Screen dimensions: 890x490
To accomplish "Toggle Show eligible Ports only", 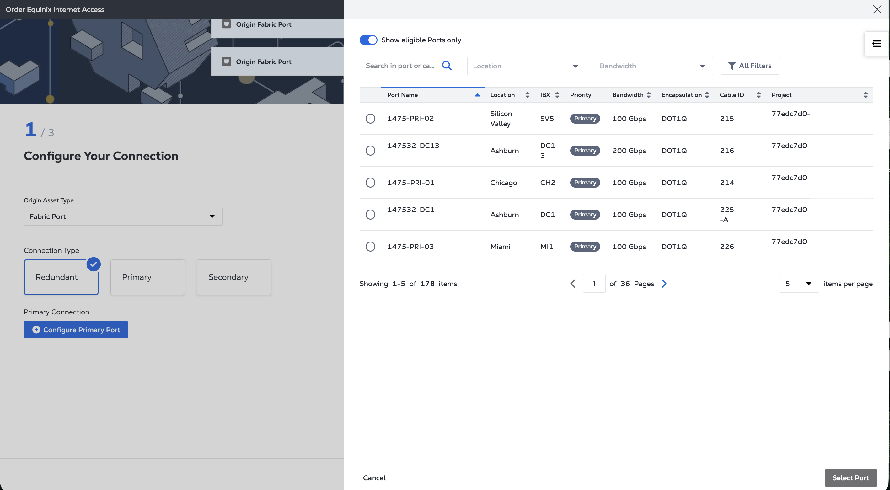I will (368, 40).
